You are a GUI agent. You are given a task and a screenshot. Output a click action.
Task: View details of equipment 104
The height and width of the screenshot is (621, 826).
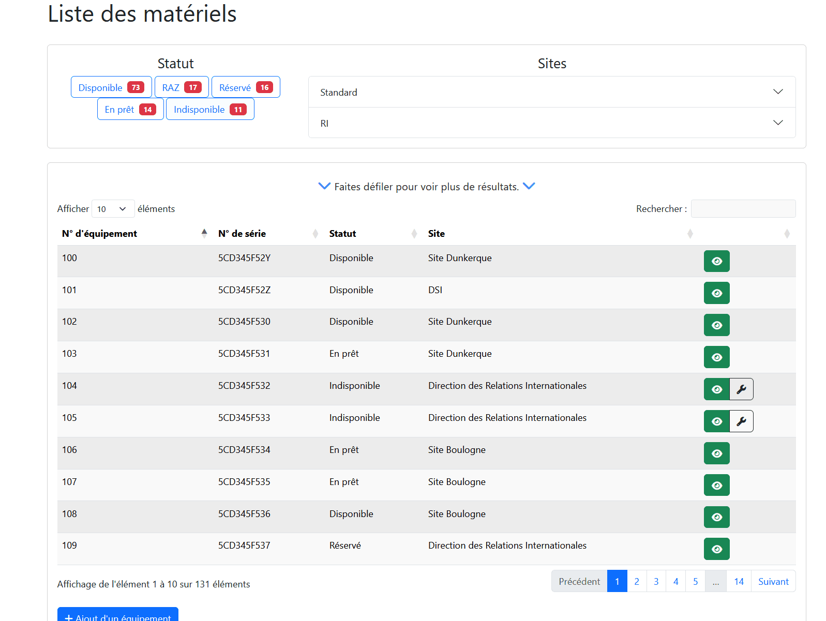coord(716,389)
